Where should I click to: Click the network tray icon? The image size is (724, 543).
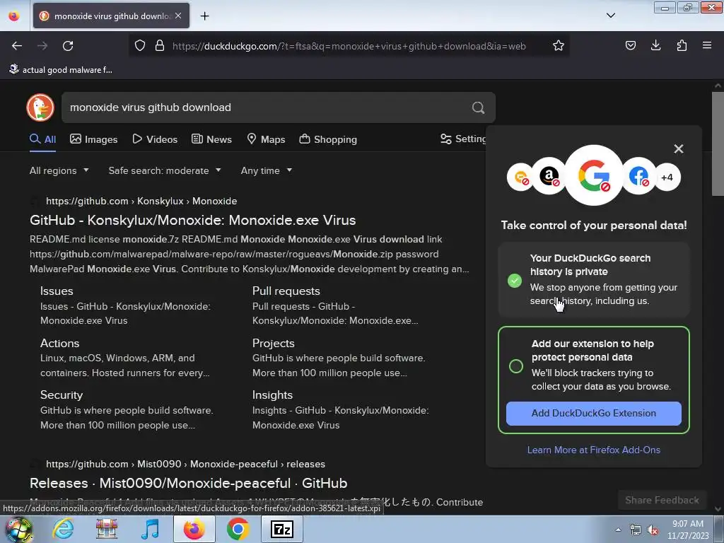[636, 530]
